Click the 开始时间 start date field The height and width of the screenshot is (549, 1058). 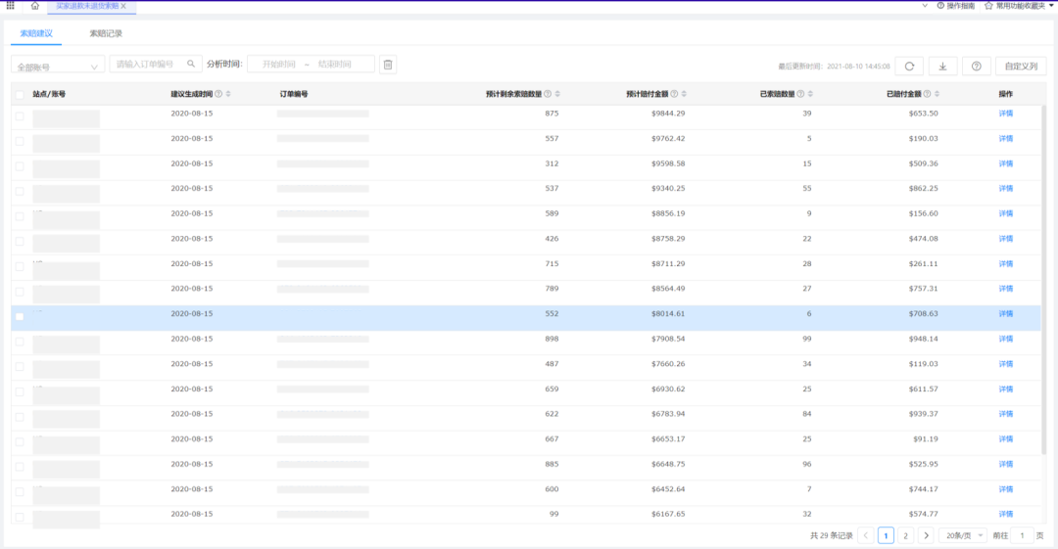tap(278, 65)
